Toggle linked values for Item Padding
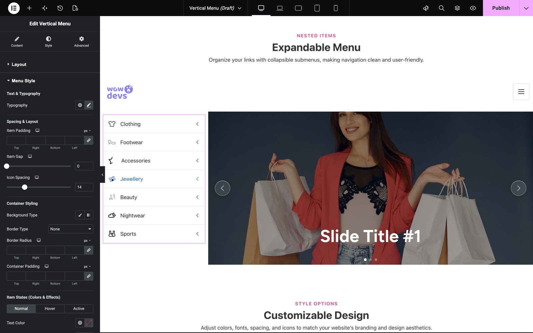Screen dimensions: 533x333 (89, 141)
